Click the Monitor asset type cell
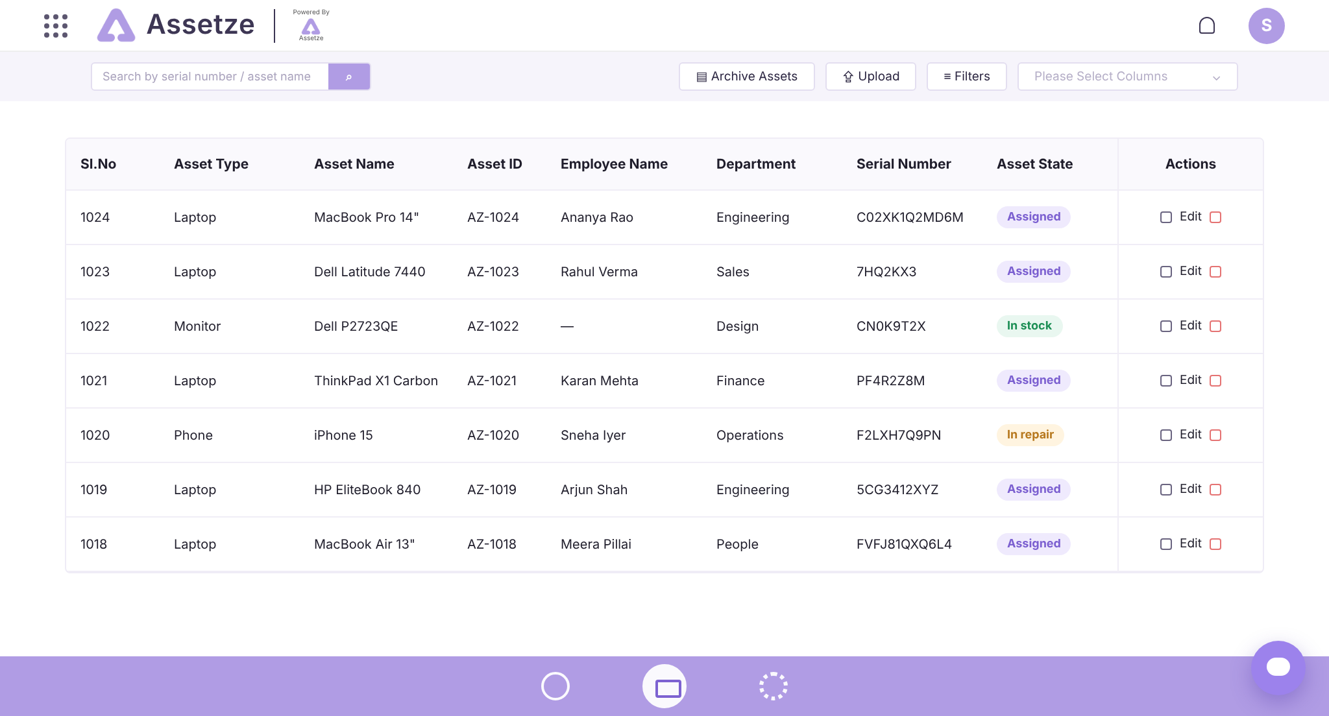The width and height of the screenshot is (1329, 716). [x=197, y=326]
